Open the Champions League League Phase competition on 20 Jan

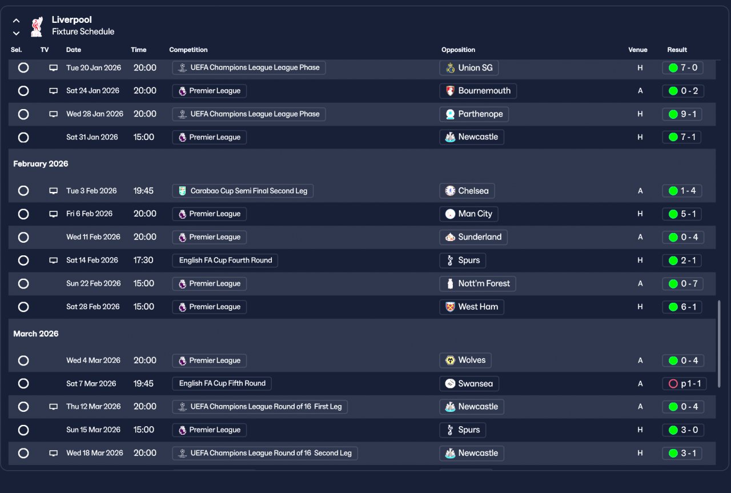point(249,68)
